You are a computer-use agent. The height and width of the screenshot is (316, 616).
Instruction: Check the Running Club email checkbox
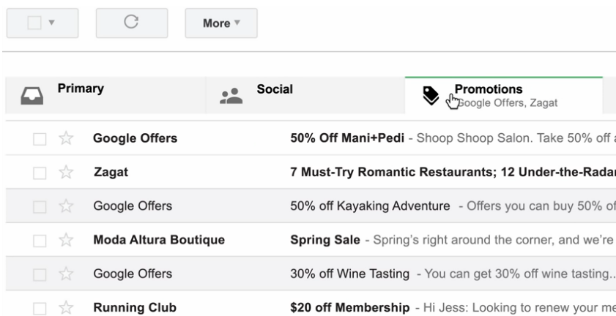tap(40, 309)
